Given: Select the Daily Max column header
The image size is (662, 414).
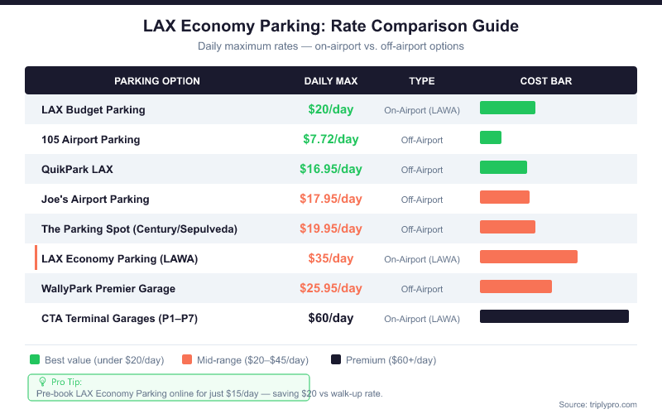Looking at the screenshot, I should pos(331,81).
